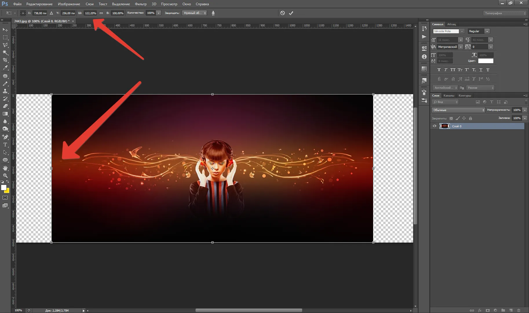The image size is (529, 313).
Task: Click the text Цвет white color swatch
Action: (x=486, y=61)
